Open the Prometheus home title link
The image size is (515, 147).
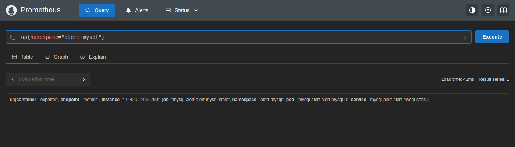click(40, 10)
